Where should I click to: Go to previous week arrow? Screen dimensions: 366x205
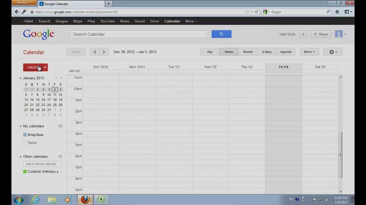tap(95, 52)
